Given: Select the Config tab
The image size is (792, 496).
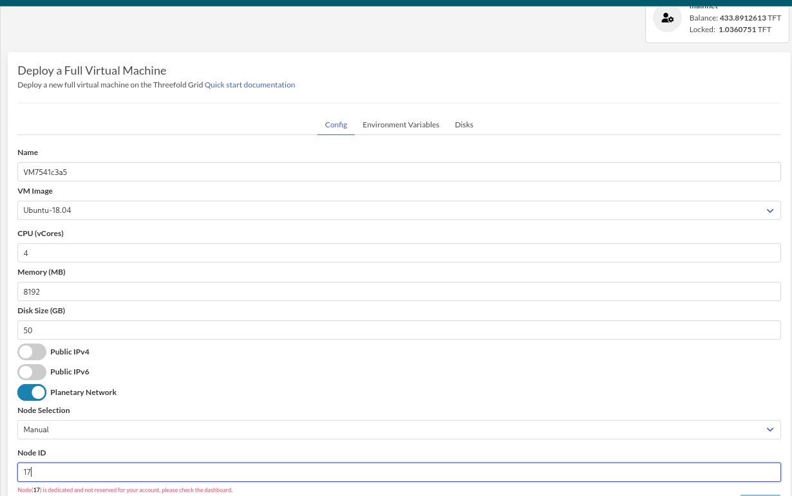Looking at the screenshot, I should coord(335,124).
